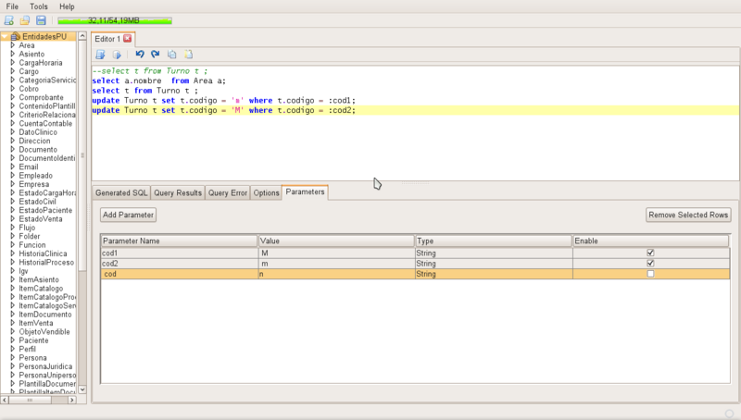Click the tree scroll down arrow

[82, 389]
